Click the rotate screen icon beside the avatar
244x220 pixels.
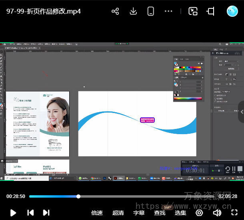[210, 11]
